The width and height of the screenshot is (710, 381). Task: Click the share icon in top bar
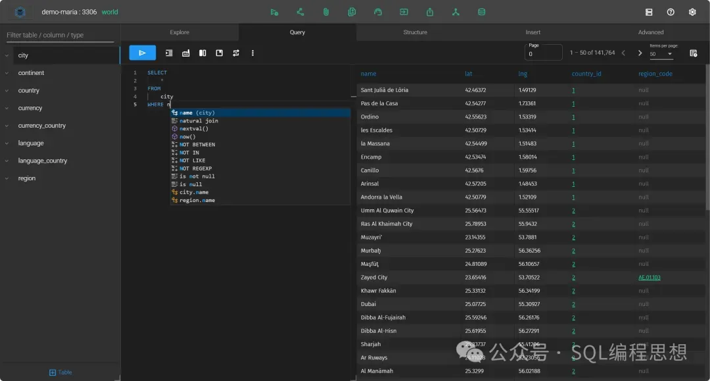(x=300, y=13)
